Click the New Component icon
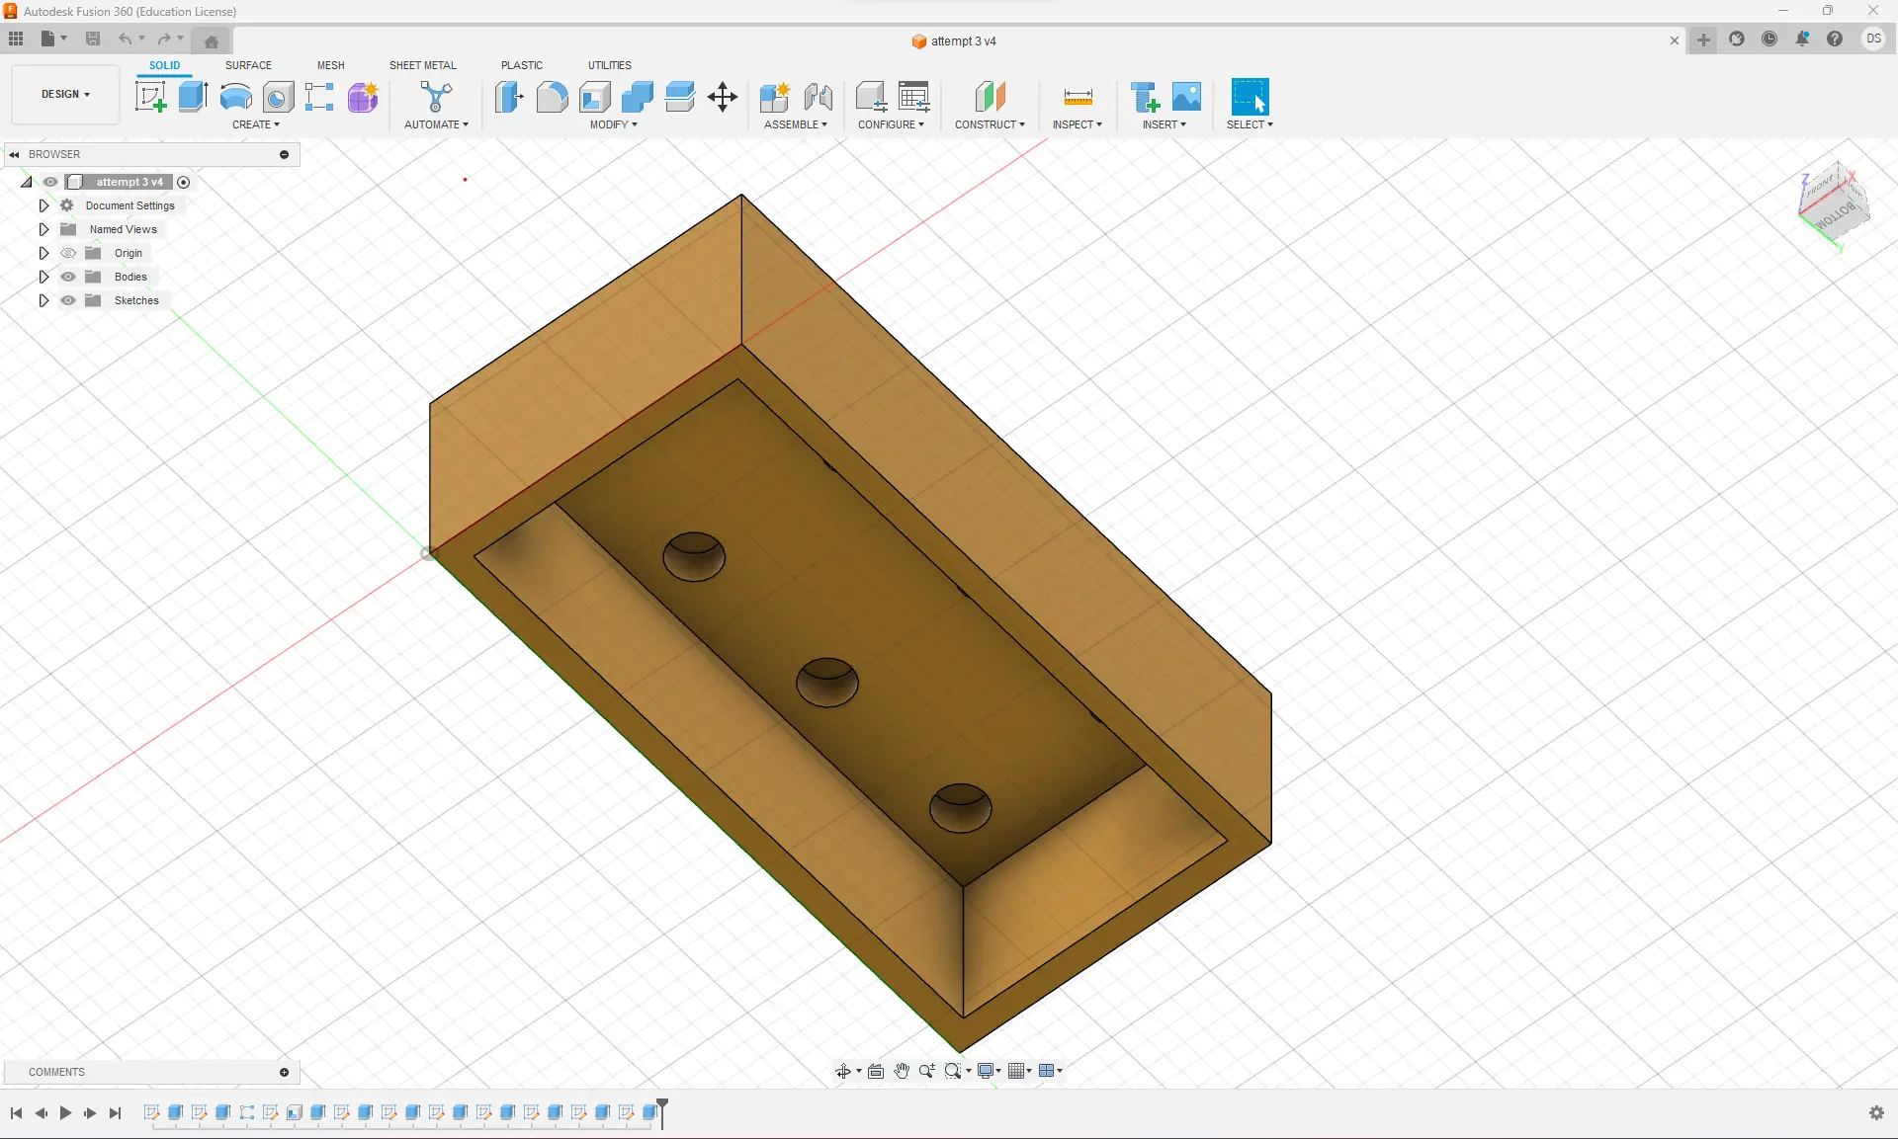 pyautogui.click(x=775, y=97)
